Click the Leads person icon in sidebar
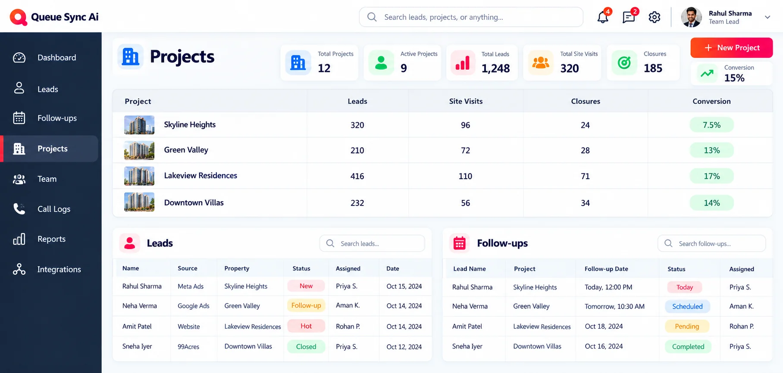The height and width of the screenshot is (373, 783). (x=19, y=88)
